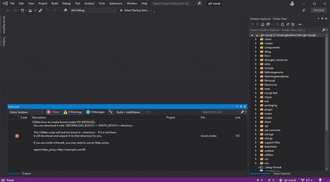
Task: Click the notifications bell in status bar
Action: (x=320, y=180)
